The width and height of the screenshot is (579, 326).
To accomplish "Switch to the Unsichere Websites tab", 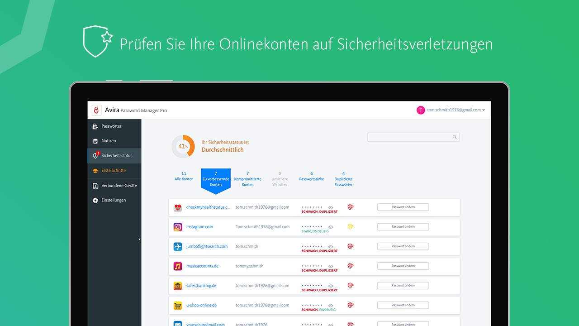I will [280, 179].
